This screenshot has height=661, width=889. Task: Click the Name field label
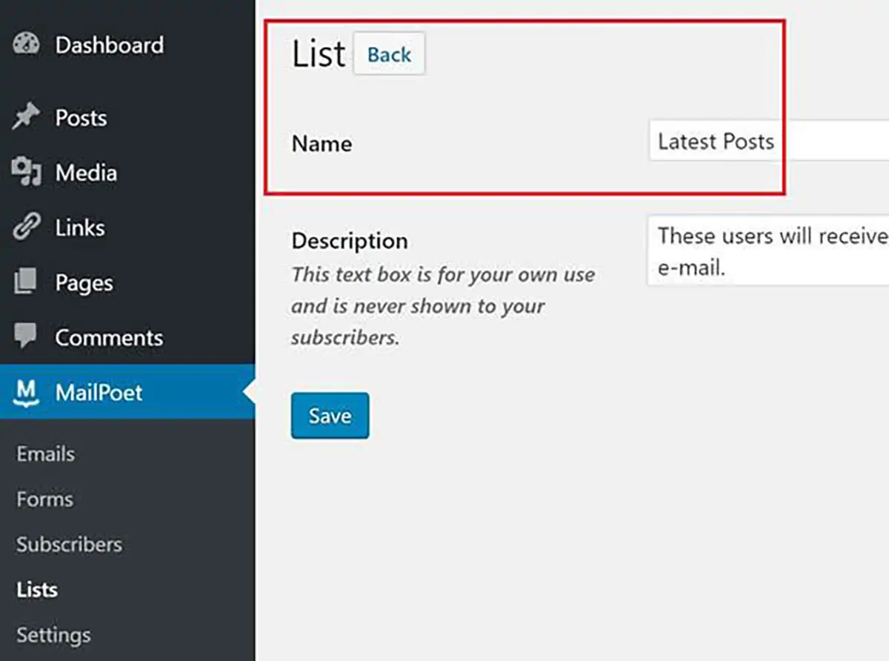[x=322, y=143]
